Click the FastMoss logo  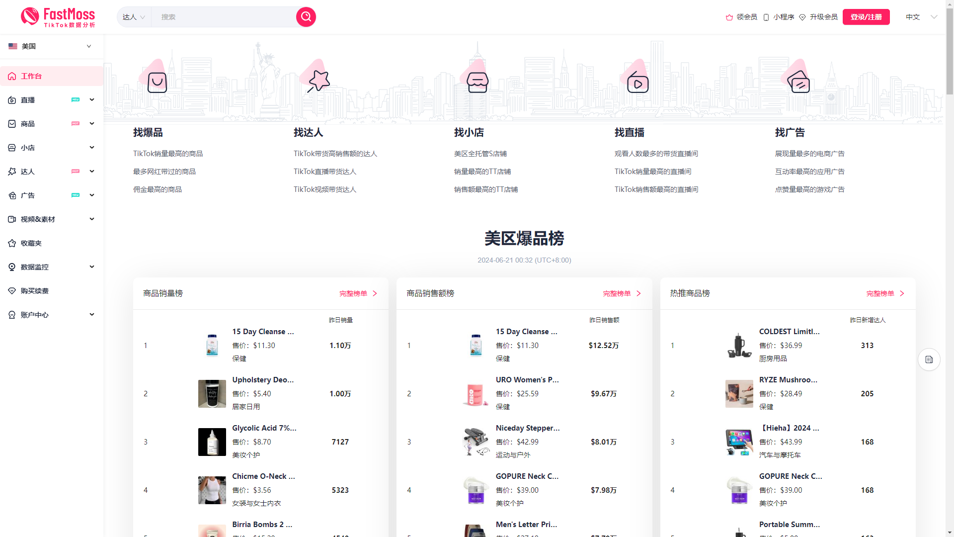[x=58, y=17]
